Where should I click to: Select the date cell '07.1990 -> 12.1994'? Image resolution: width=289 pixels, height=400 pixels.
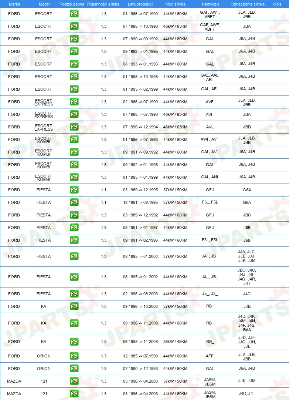[x=140, y=127]
